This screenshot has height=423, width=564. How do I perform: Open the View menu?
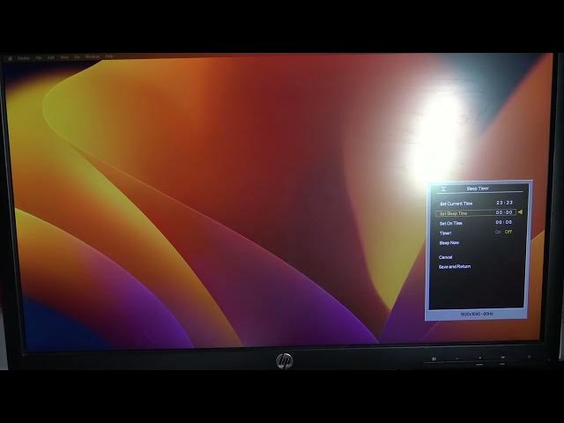click(x=64, y=57)
